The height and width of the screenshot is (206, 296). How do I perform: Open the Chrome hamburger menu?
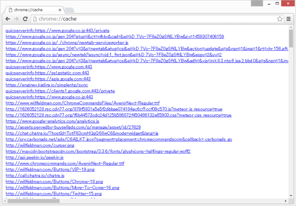coord(289,19)
